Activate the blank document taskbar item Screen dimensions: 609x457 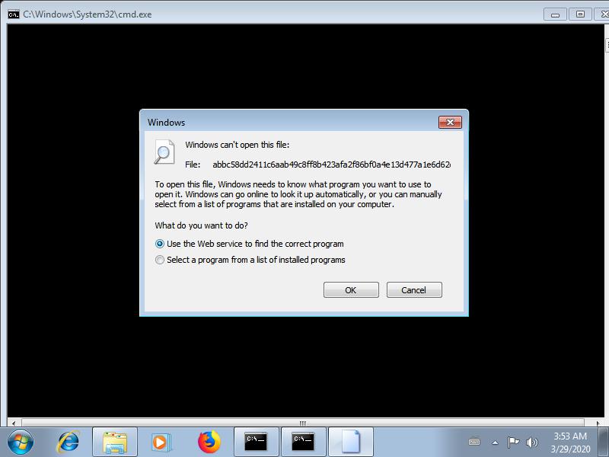(351, 442)
